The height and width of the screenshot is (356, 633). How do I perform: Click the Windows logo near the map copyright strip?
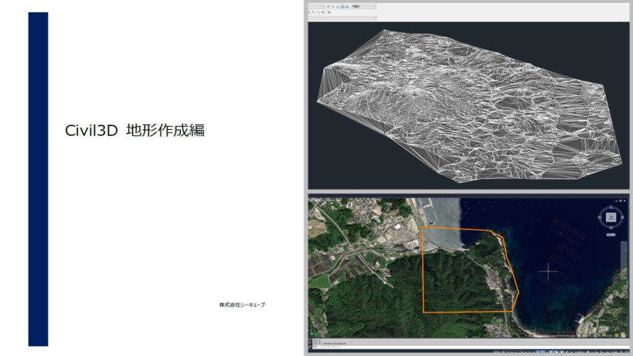tap(614, 336)
